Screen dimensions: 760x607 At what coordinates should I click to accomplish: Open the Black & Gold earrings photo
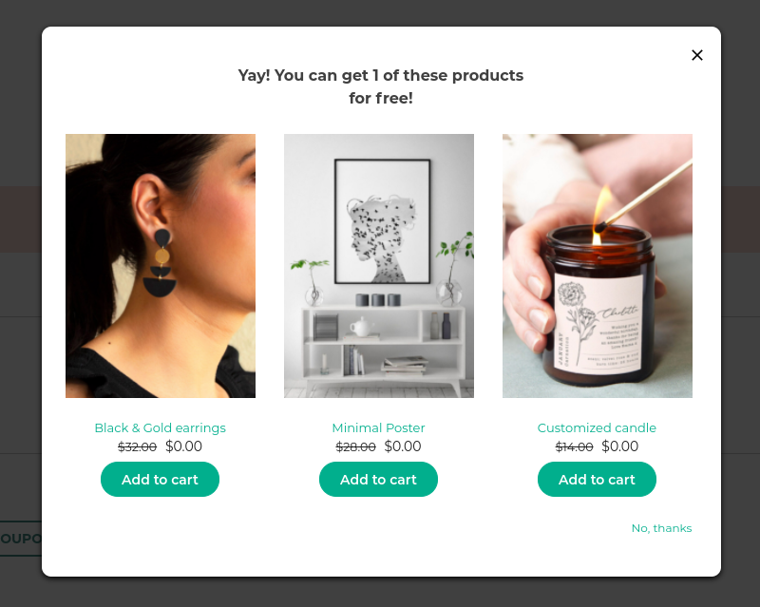[161, 266]
